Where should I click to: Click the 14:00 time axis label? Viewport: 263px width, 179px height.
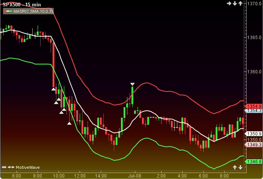click(x=101, y=176)
